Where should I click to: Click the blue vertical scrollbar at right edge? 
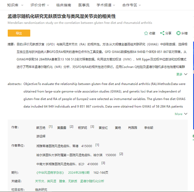coord(193,85)
